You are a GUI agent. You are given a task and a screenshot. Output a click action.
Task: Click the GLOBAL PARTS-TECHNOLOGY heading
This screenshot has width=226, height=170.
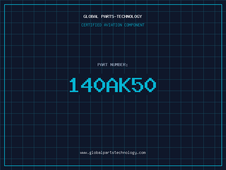click(113, 16)
